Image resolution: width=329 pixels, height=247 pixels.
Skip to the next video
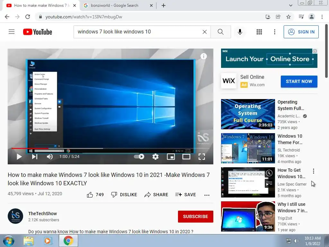[35, 157]
